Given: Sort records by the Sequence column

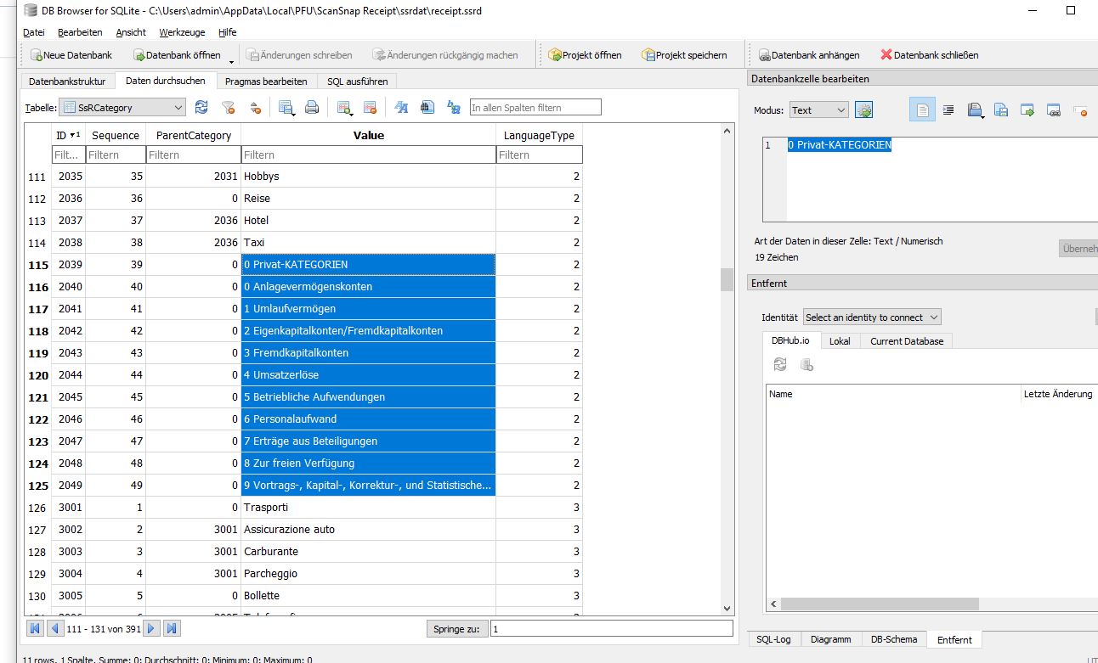Looking at the screenshot, I should (116, 135).
